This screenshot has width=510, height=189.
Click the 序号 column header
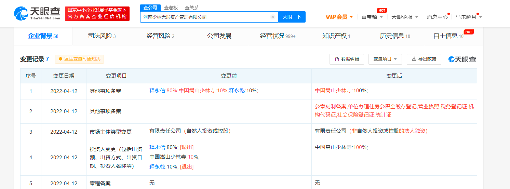[31, 76]
